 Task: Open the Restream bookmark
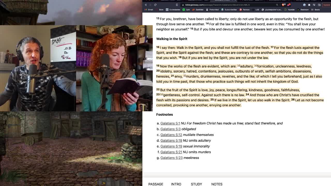303,10
